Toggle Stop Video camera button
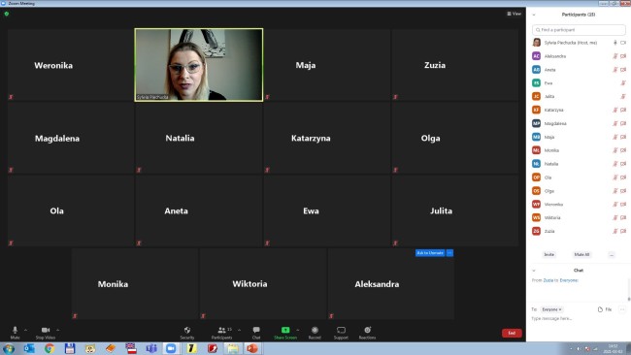The width and height of the screenshot is (631, 355). point(46,330)
